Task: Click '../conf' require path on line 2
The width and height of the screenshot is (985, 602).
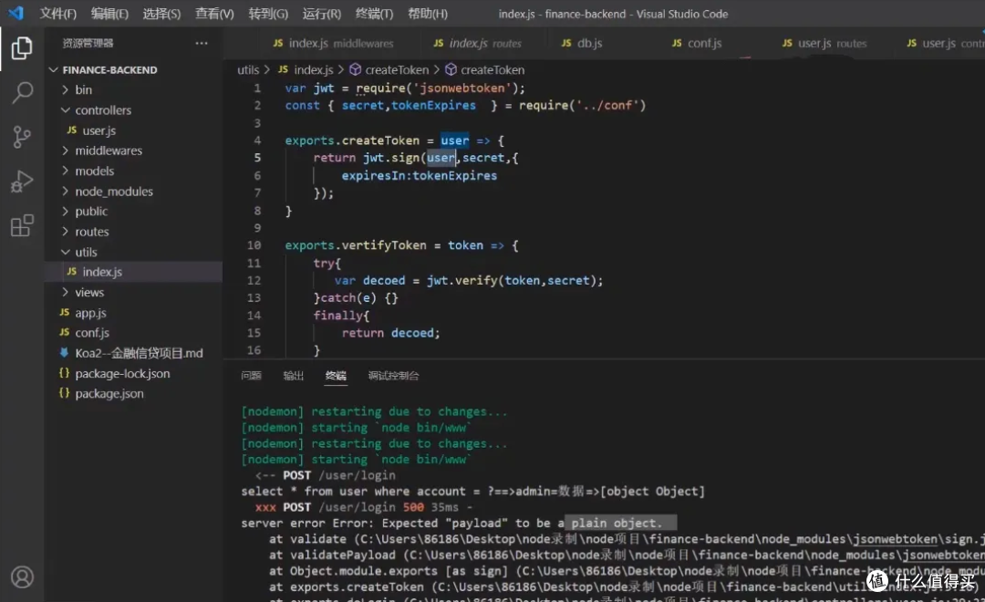Action: [x=607, y=106]
